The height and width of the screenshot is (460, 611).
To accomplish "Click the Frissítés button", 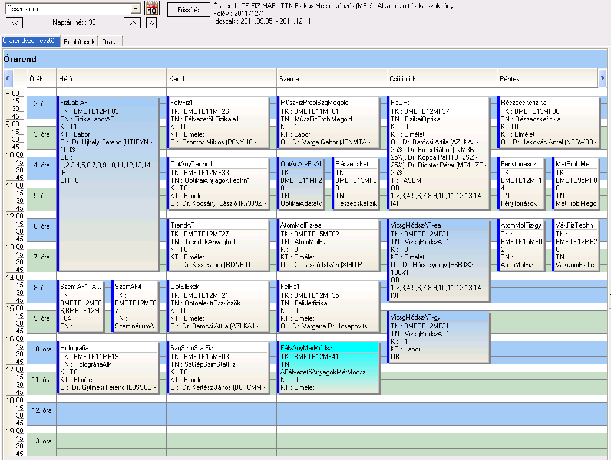I will pos(189,10).
